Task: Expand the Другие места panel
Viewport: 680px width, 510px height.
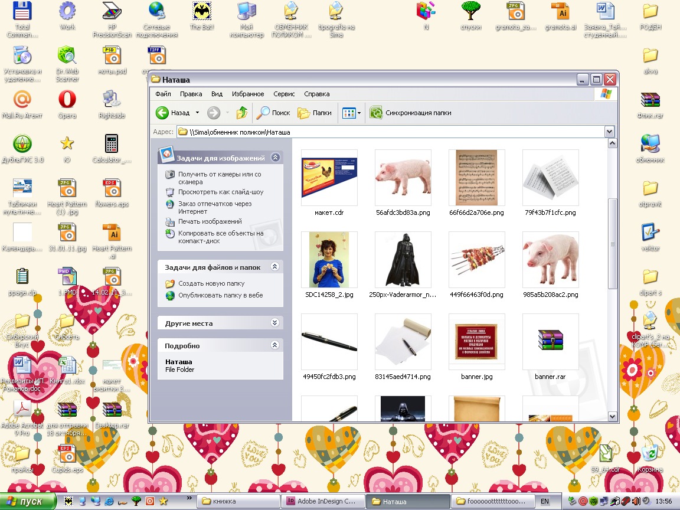Action: click(x=274, y=323)
